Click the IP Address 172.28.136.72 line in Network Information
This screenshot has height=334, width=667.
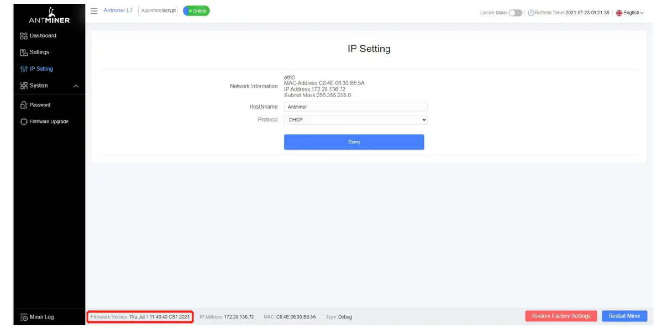point(314,89)
